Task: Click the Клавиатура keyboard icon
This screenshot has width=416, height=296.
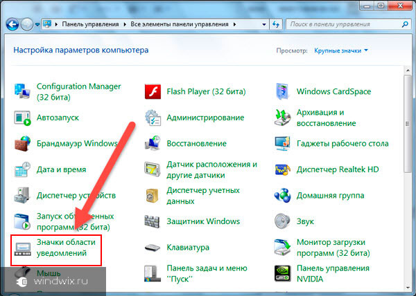Action: point(153,248)
